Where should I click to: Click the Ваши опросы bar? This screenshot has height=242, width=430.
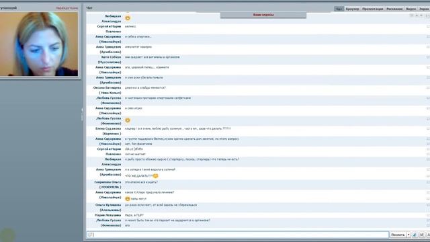[263, 15]
